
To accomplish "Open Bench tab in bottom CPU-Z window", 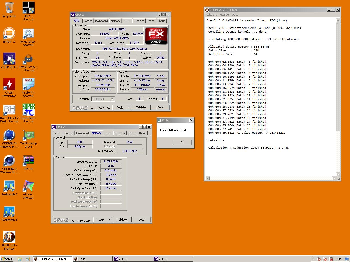I will [131, 133].
